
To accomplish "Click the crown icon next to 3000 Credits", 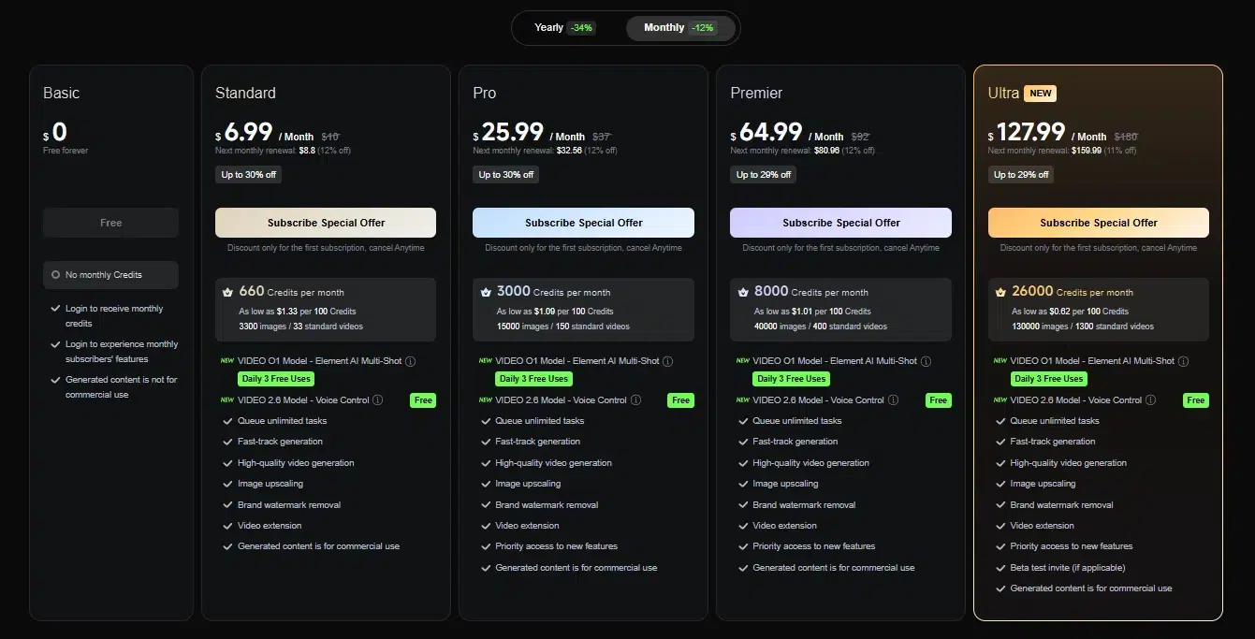I will pyautogui.click(x=485, y=292).
